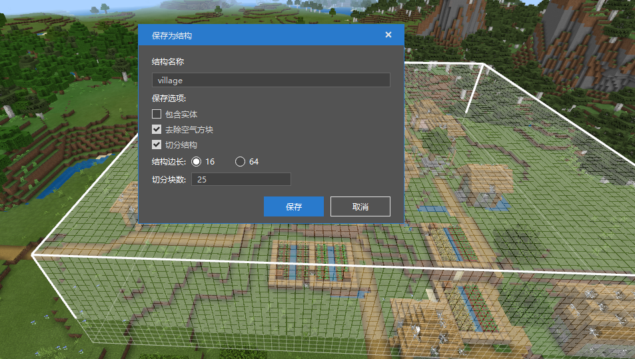The height and width of the screenshot is (359, 635).
Task: Click the 结构边长: label
Action: (169, 162)
